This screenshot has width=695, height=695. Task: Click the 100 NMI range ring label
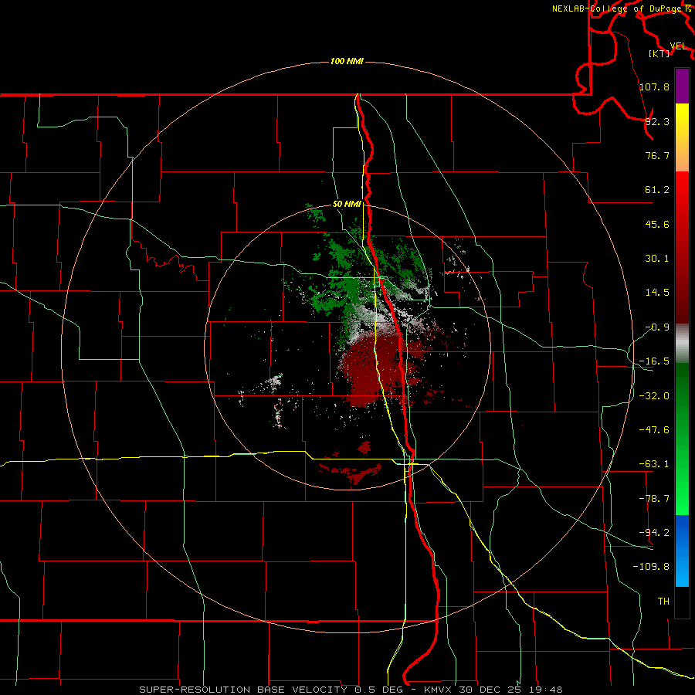(347, 61)
